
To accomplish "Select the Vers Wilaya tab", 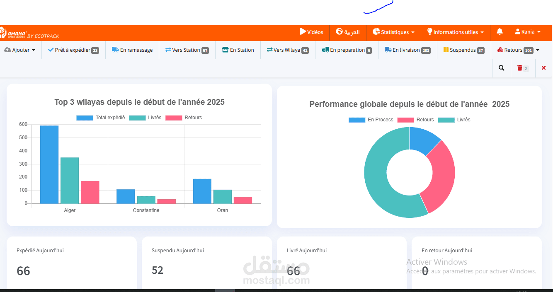I will [x=287, y=50].
